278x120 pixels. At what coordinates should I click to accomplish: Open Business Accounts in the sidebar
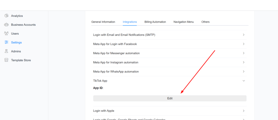tap(23, 25)
